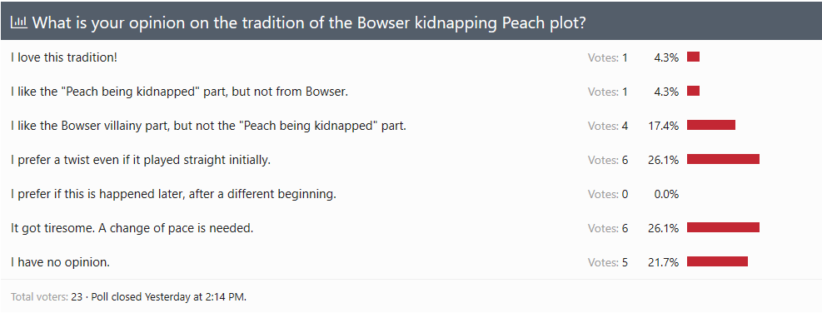This screenshot has width=822, height=318.
Task: Click the red bar for "It got tiresome"
Action: 723,227
